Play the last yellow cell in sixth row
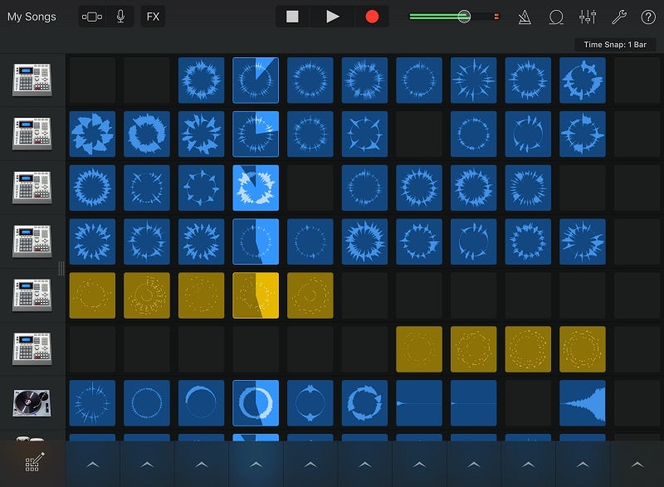The height and width of the screenshot is (487, 664). click(x=583, y=349)
